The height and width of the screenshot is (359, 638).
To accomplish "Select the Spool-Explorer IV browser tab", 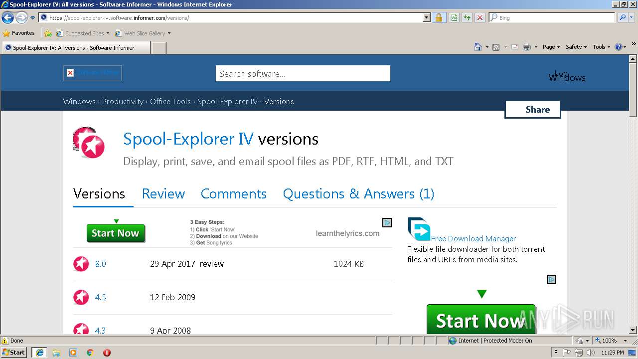I will point(76,48).
